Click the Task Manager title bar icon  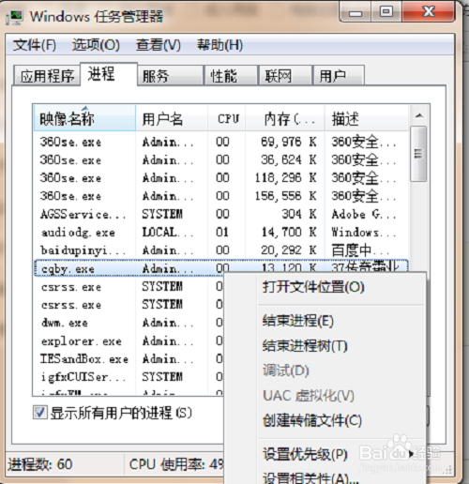14,17
